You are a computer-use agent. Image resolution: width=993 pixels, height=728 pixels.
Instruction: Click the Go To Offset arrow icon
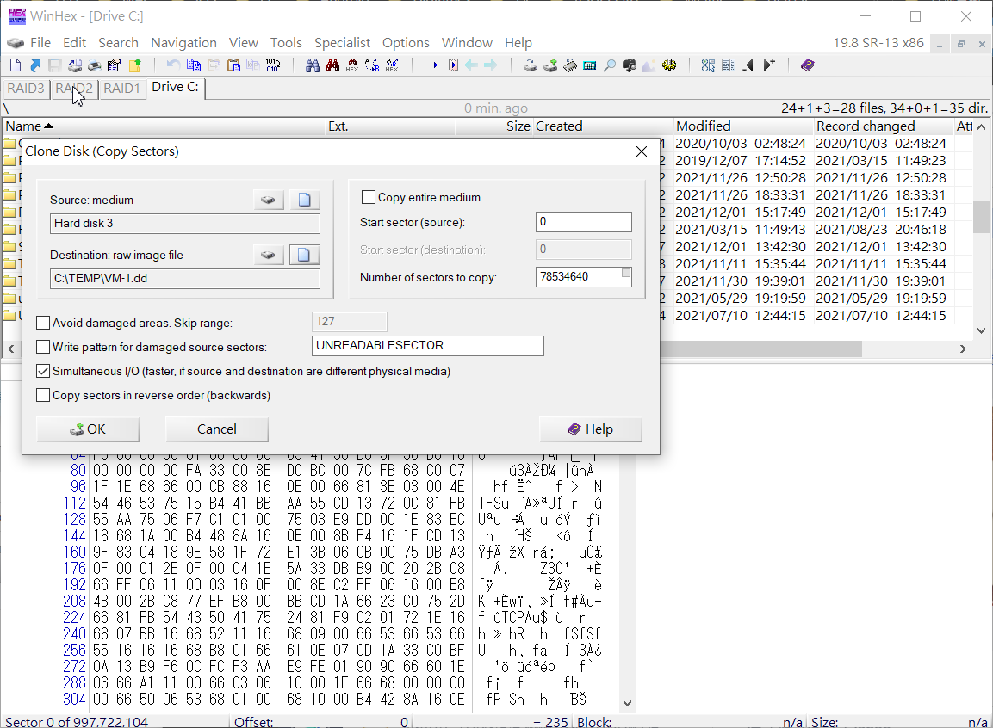(x=431, y=65)
